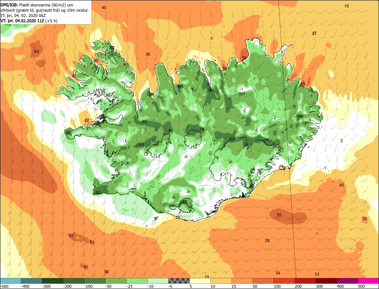Click the map value '-3' in north-central Iceland
Image resolution: width=379 pixels, height=289 pixels.
(x=202, y=107)
